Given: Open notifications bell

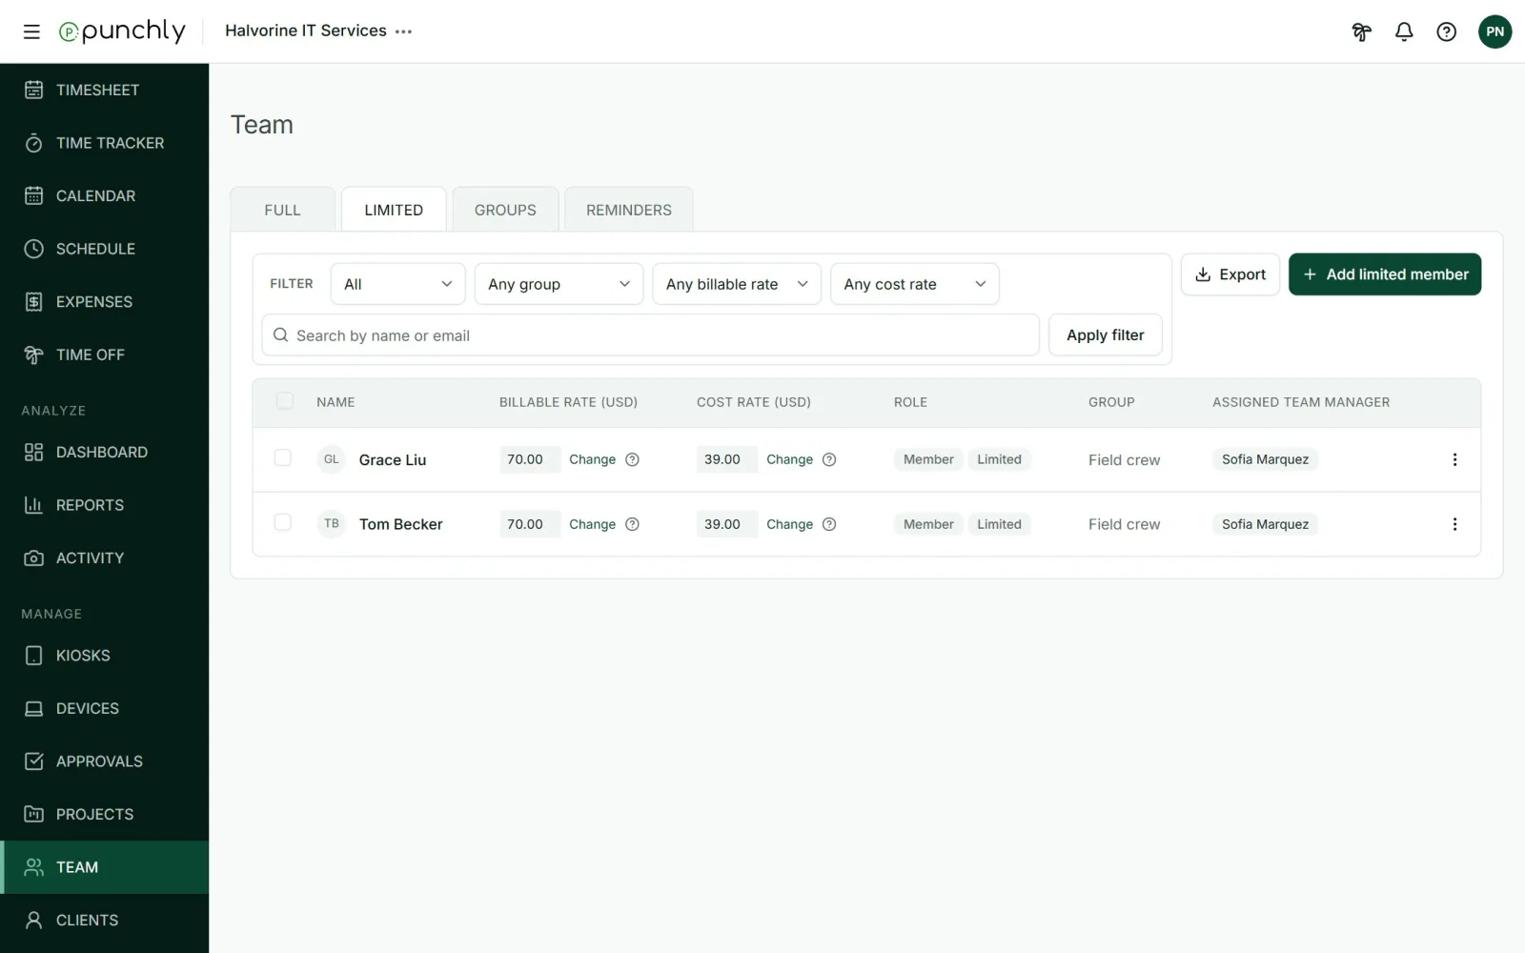Looking at the screenshot, I should (1404, 31).
